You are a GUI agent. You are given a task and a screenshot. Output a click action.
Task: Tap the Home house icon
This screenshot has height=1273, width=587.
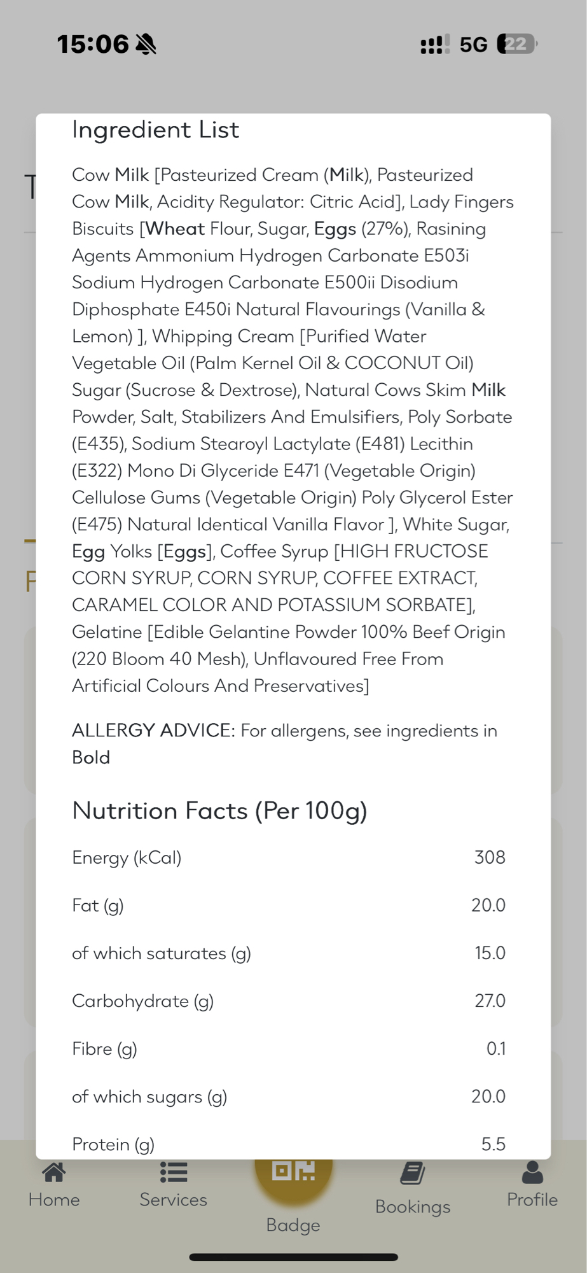click(x=54, y=1172)
